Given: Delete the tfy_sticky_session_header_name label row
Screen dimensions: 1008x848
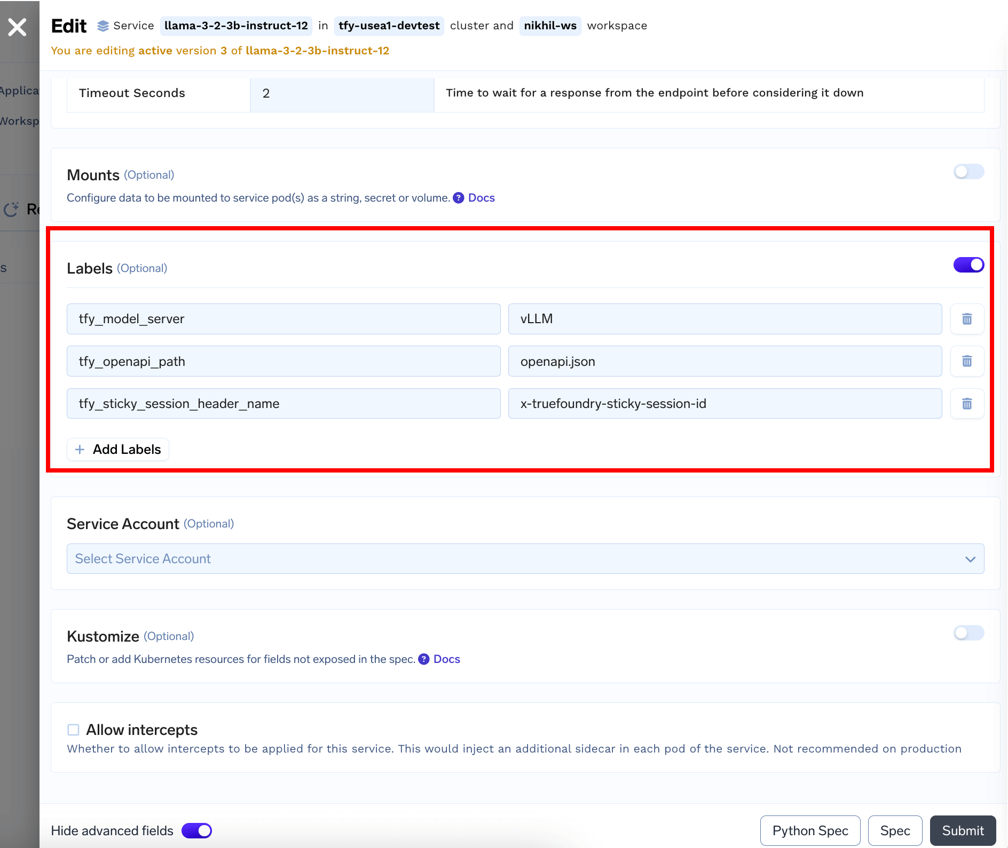Looking at the screenshot, I should coord(967,404).
